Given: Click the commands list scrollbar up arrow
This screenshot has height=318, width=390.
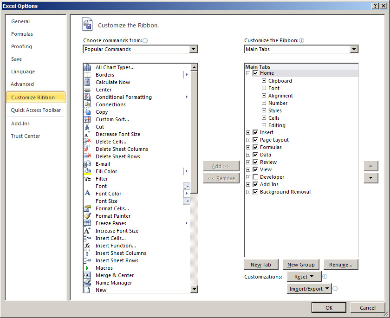Looking at the screenshot, I should point(194,67).
